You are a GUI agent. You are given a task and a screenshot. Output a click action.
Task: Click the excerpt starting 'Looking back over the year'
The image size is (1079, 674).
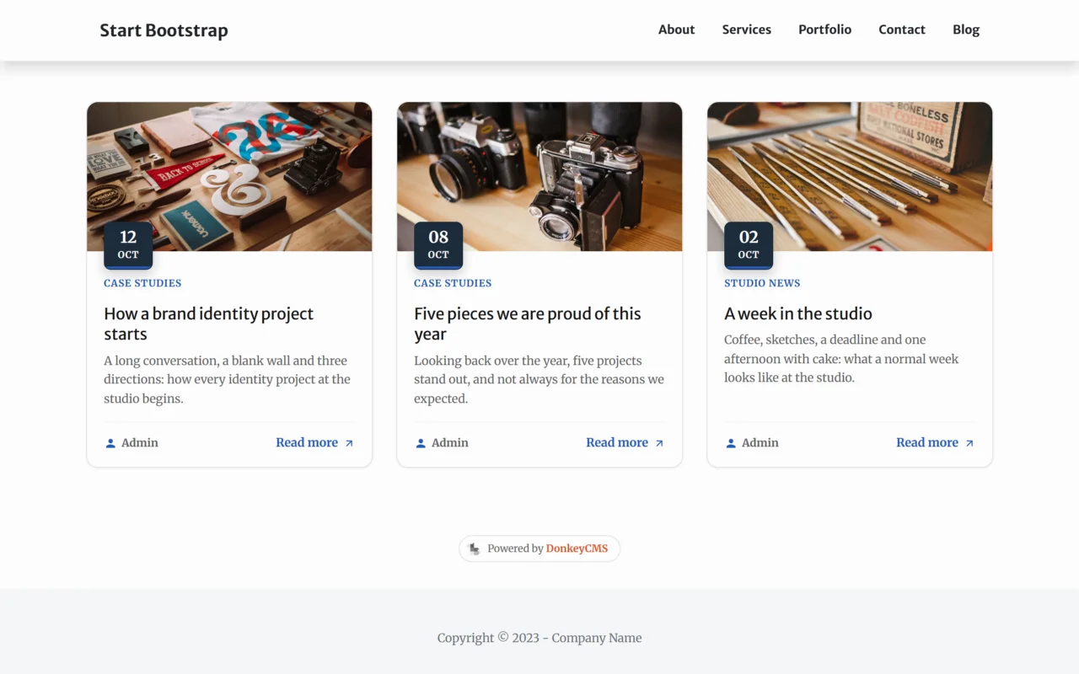(x=539, y=379)
